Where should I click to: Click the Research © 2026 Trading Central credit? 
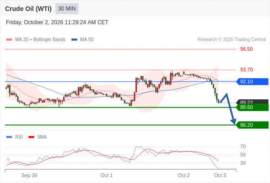point(232,40)
